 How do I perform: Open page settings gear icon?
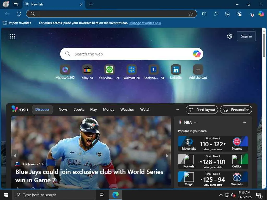(230, 36)
